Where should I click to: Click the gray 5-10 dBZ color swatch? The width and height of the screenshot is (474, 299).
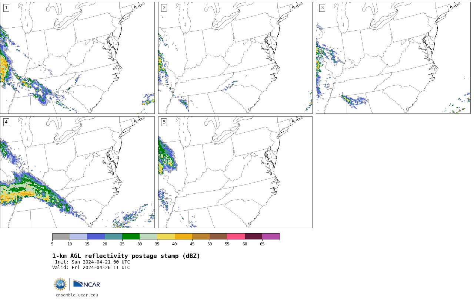pyautogui.click(x=61, y=237)
